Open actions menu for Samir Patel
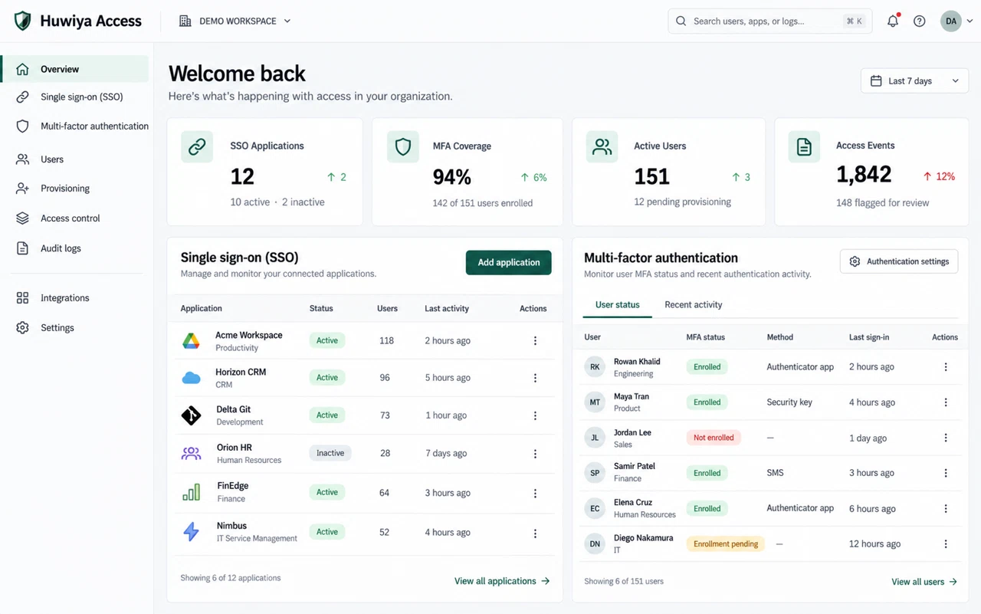Viewport: 981px width, 614px height. pyautogui.click(x=946, y=473)
